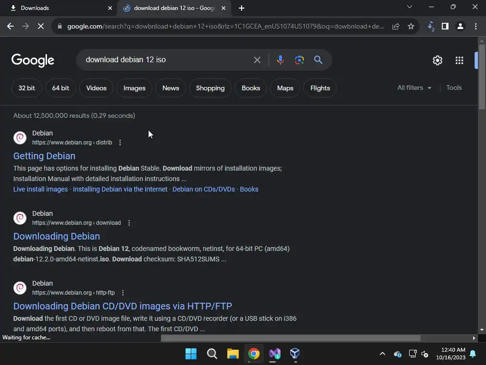The height and width of the screenshot is (365, 486).
Task: Open a new browser tab
Action: 242,8
